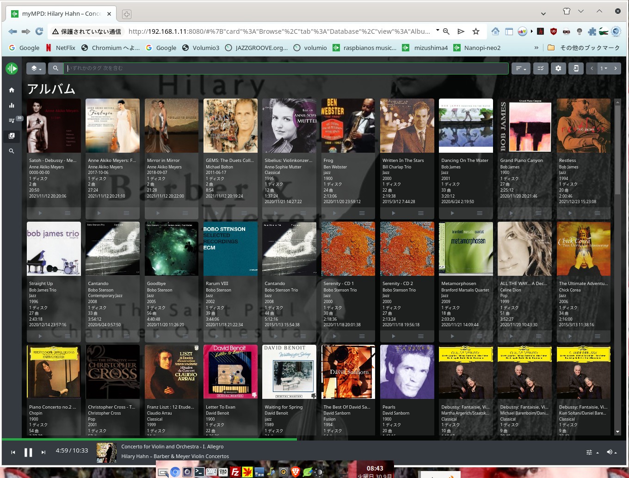Screen dimensions: 629x478
Task: Open the tag/layers dropdown beside search
Action: coord(36,68)
